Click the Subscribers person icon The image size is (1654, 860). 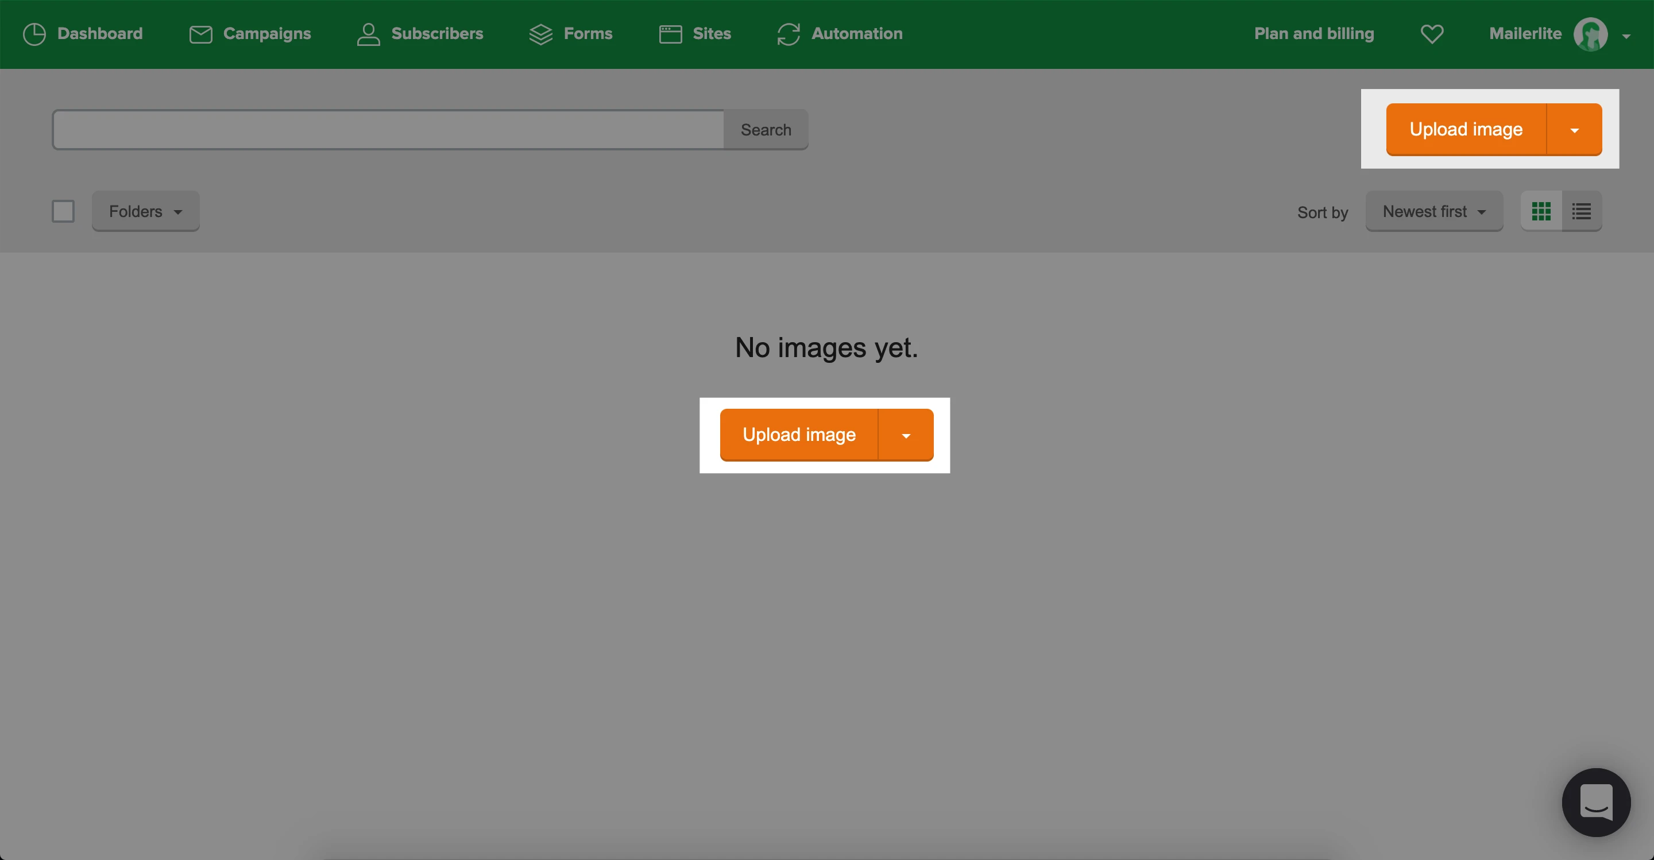tap(368, 34)
